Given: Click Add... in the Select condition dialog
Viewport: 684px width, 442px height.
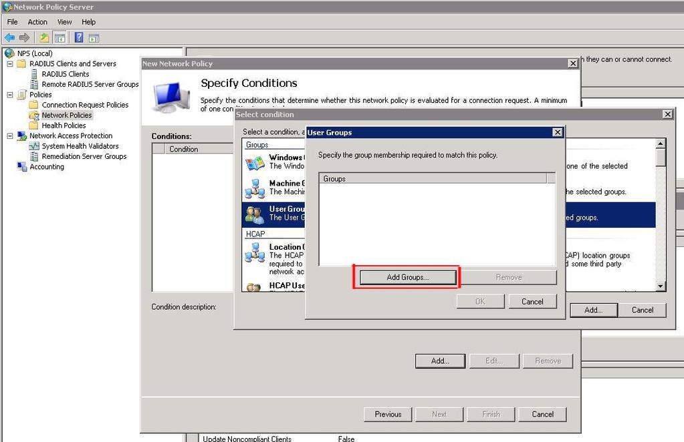Looking at the screenshot, I should click(x=594, y=310).
